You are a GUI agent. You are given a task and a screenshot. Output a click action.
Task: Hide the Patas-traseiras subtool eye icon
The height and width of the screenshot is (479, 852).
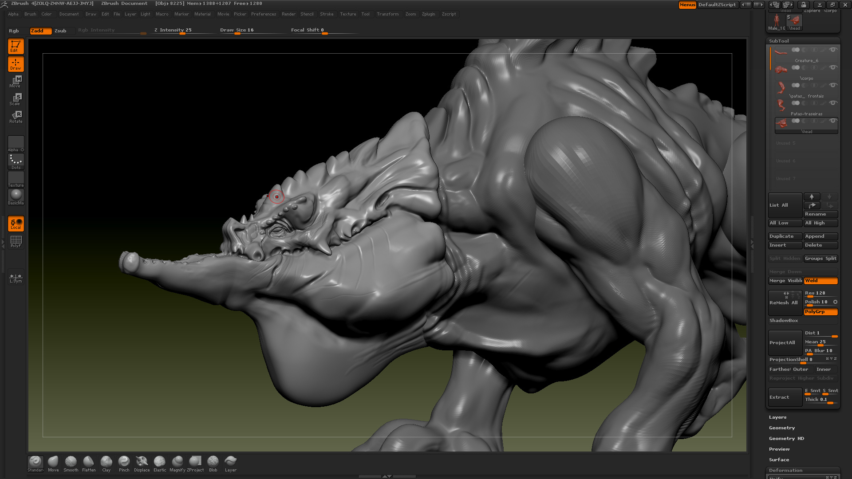click(x=833, y=103)
